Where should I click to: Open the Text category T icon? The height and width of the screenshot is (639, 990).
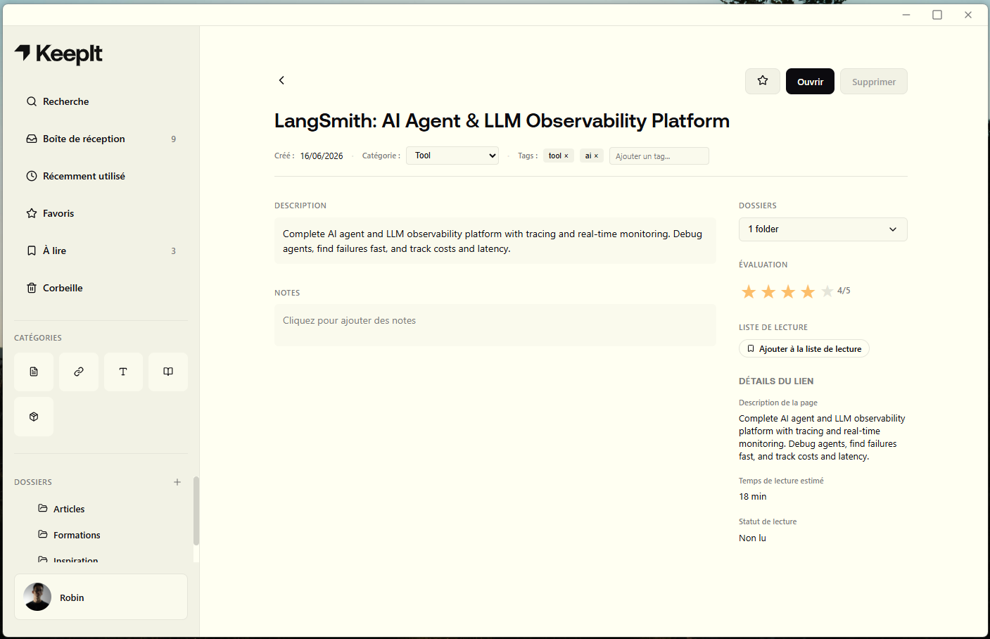(123, 372)
